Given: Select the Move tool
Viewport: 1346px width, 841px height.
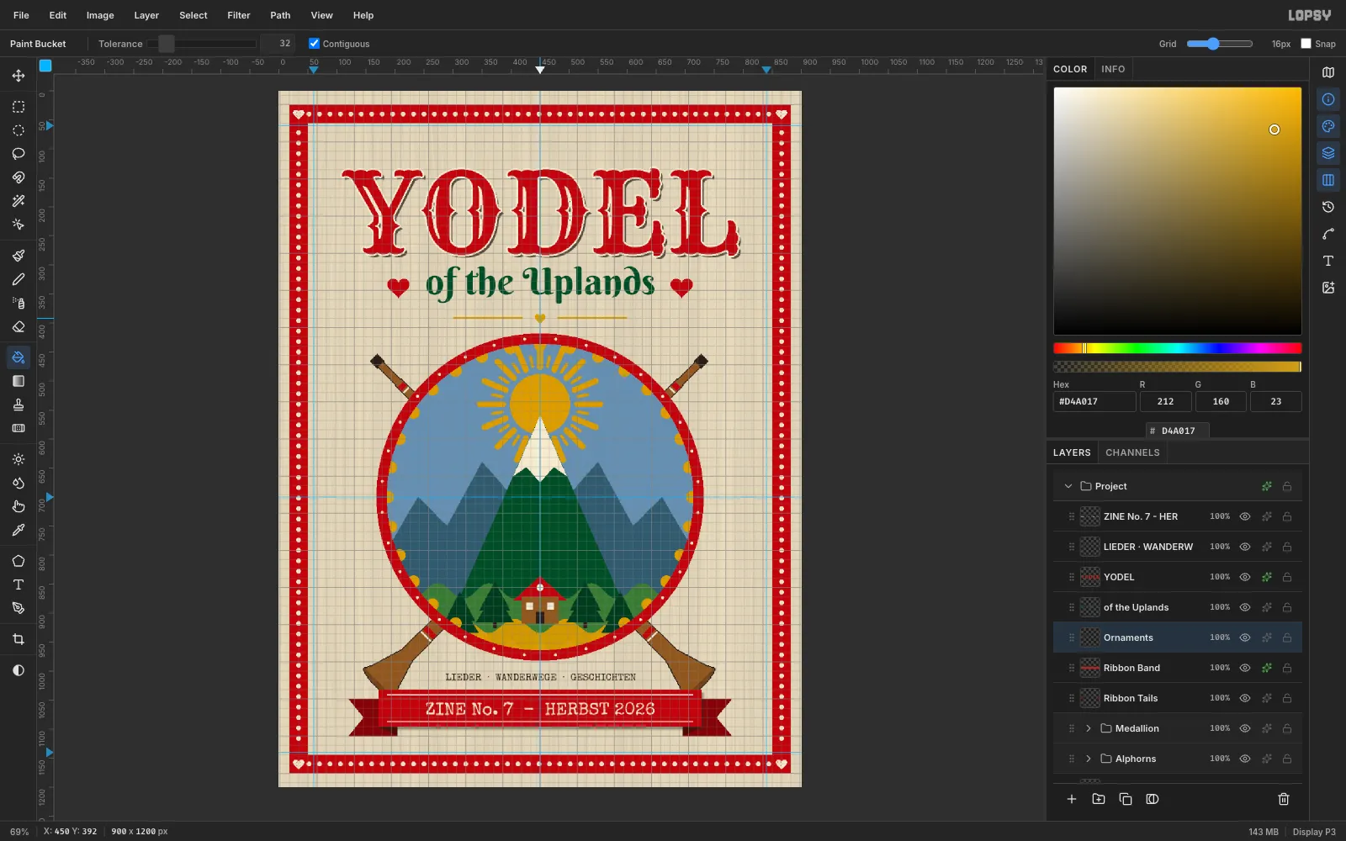Looking at the screenshot, I should 19,76.
